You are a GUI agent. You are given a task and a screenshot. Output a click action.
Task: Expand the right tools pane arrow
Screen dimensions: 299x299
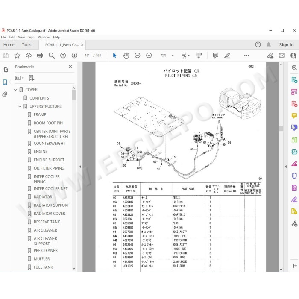pos(286,167)
